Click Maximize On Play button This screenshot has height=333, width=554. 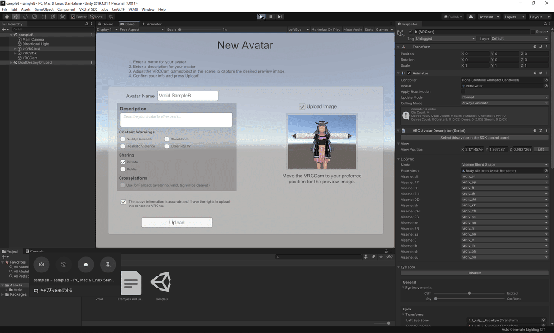(x=326, y=30)
